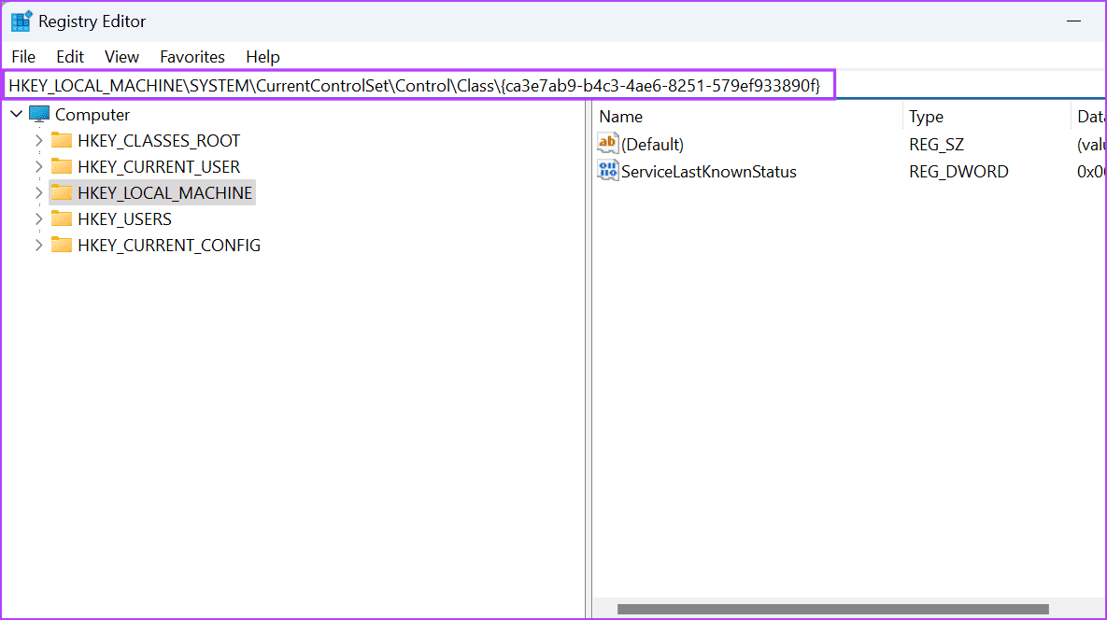Viewport: 1107px width, 620px height.
Task: Click the string value icon beside (Default)
Action: (608, 143)
